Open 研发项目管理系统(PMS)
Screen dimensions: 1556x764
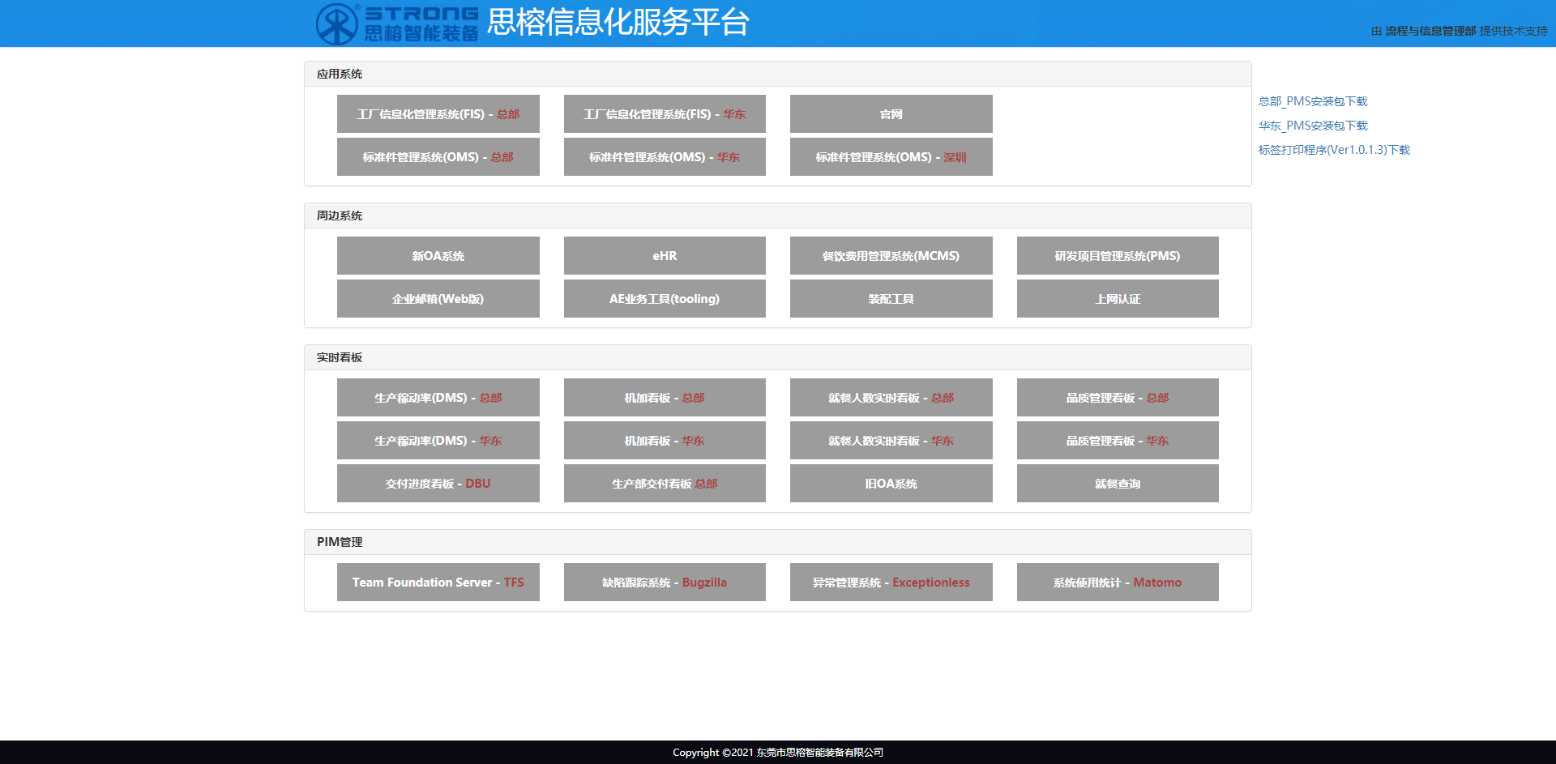click(1118, 256)
